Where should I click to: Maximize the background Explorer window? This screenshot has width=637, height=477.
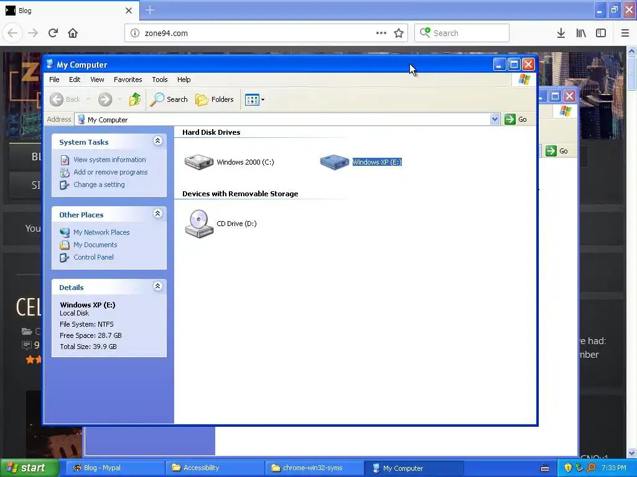555,96
